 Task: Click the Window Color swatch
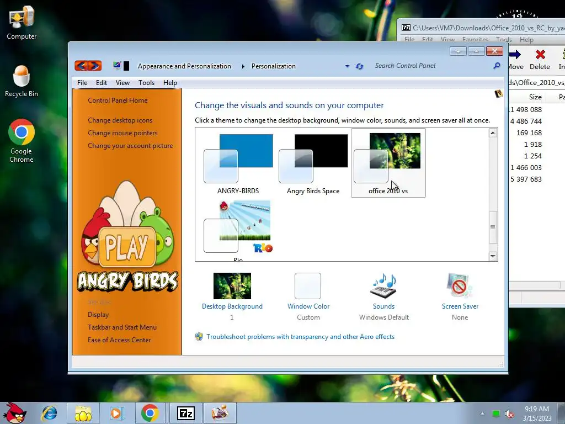click(x=308, y=286)
